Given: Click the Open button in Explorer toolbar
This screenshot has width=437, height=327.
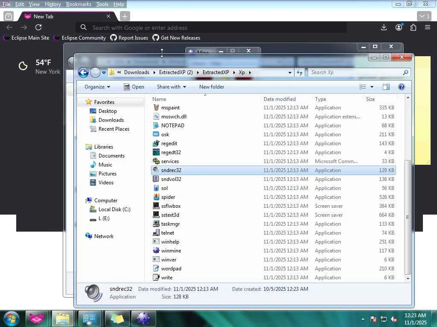Looking at the screenshot, I should pos(134,87).
